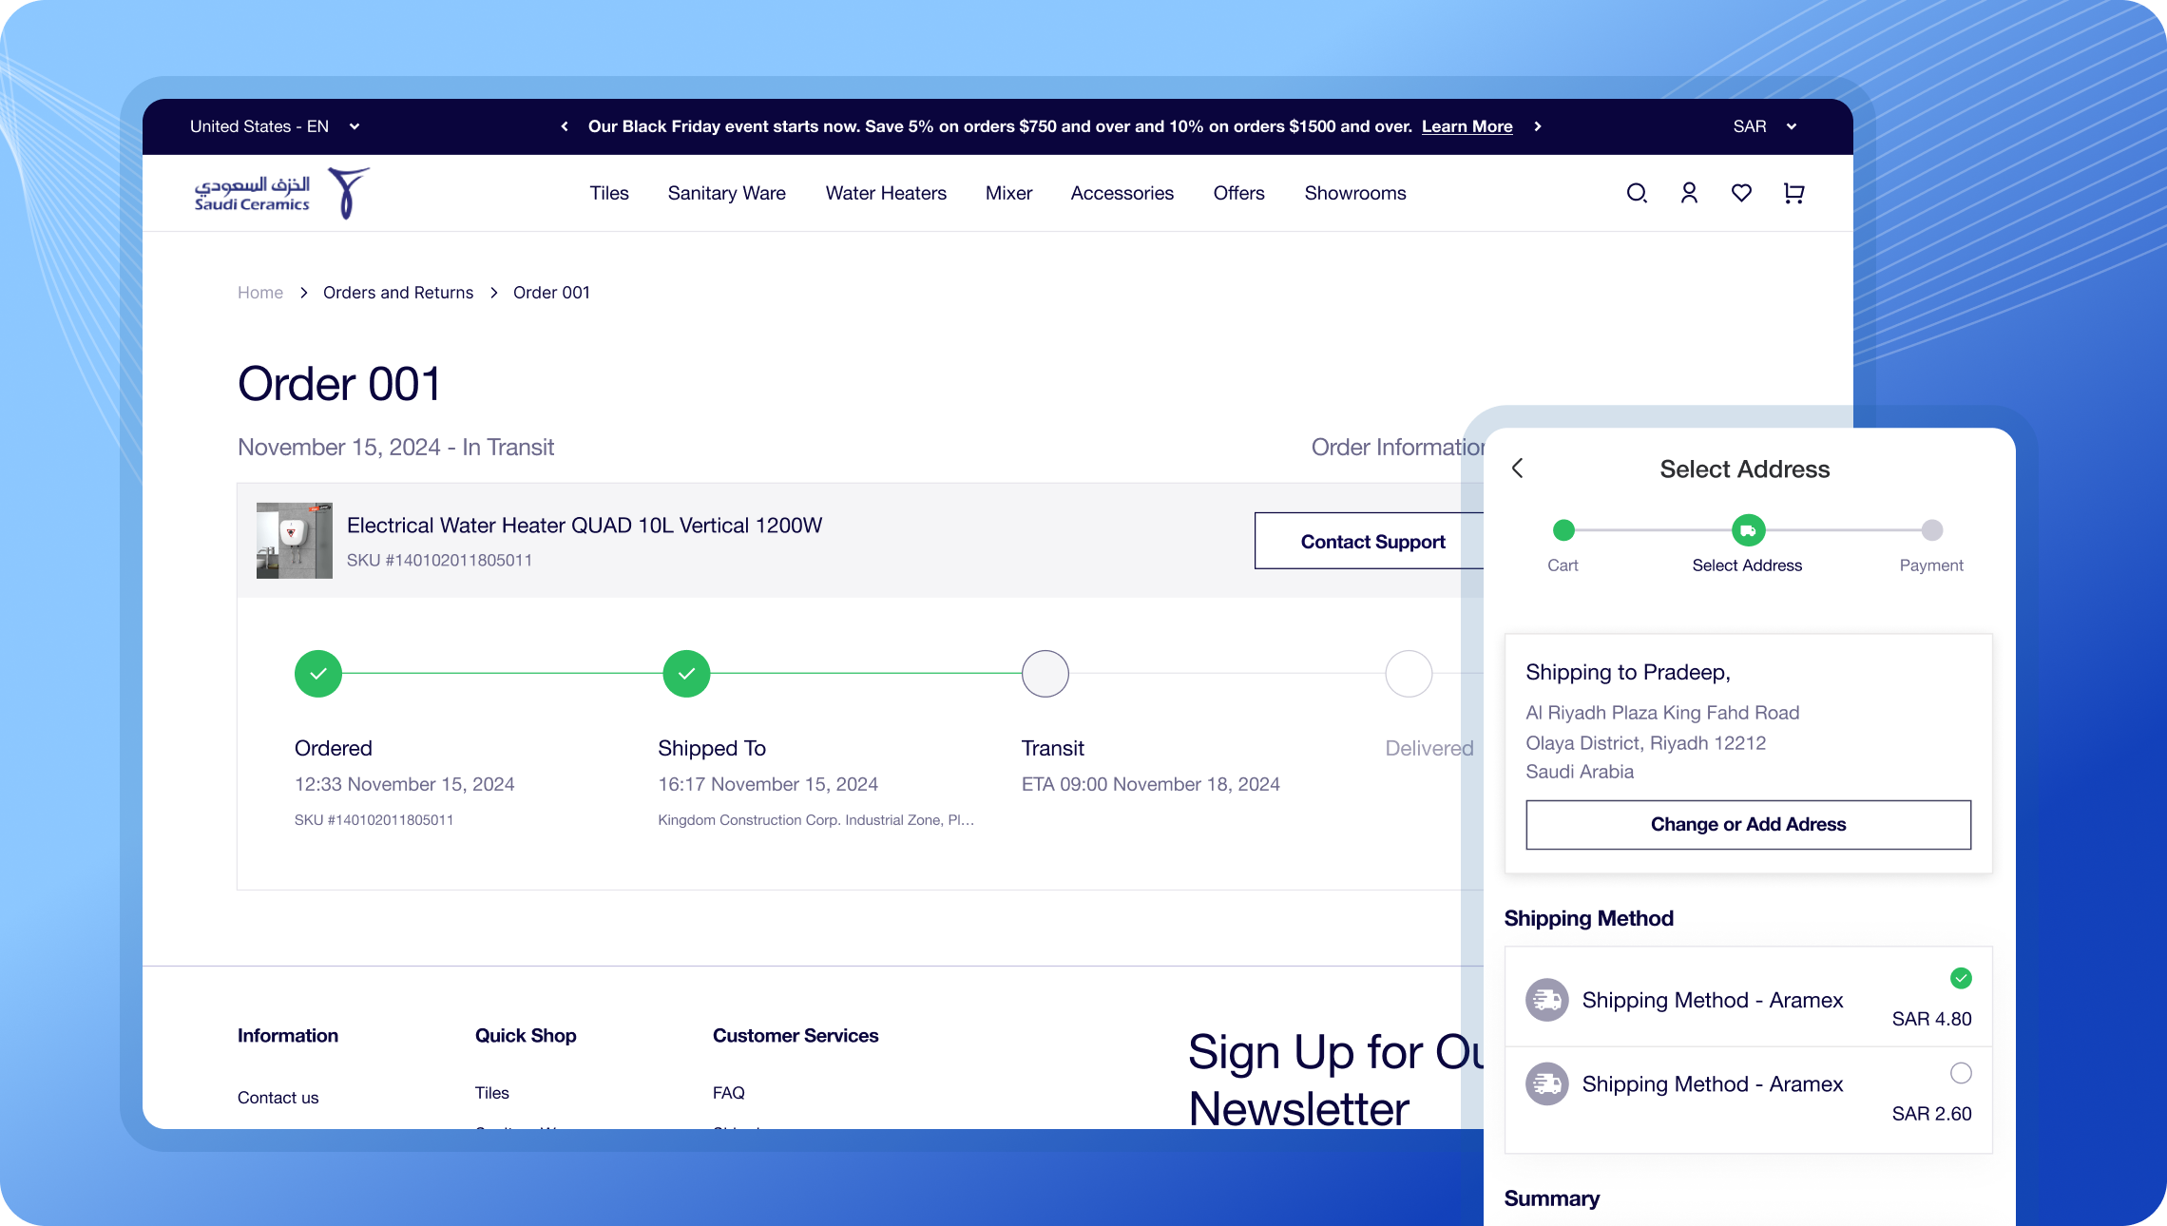Open the Water Heaters menu
Viewport: 2167px width, 1226px height.
click(x=886, y=194)
